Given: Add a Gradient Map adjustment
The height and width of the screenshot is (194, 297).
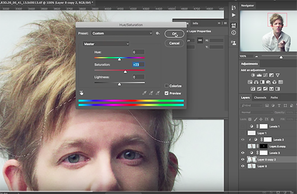Looking at the screenshot, I should tap(272, 89).
